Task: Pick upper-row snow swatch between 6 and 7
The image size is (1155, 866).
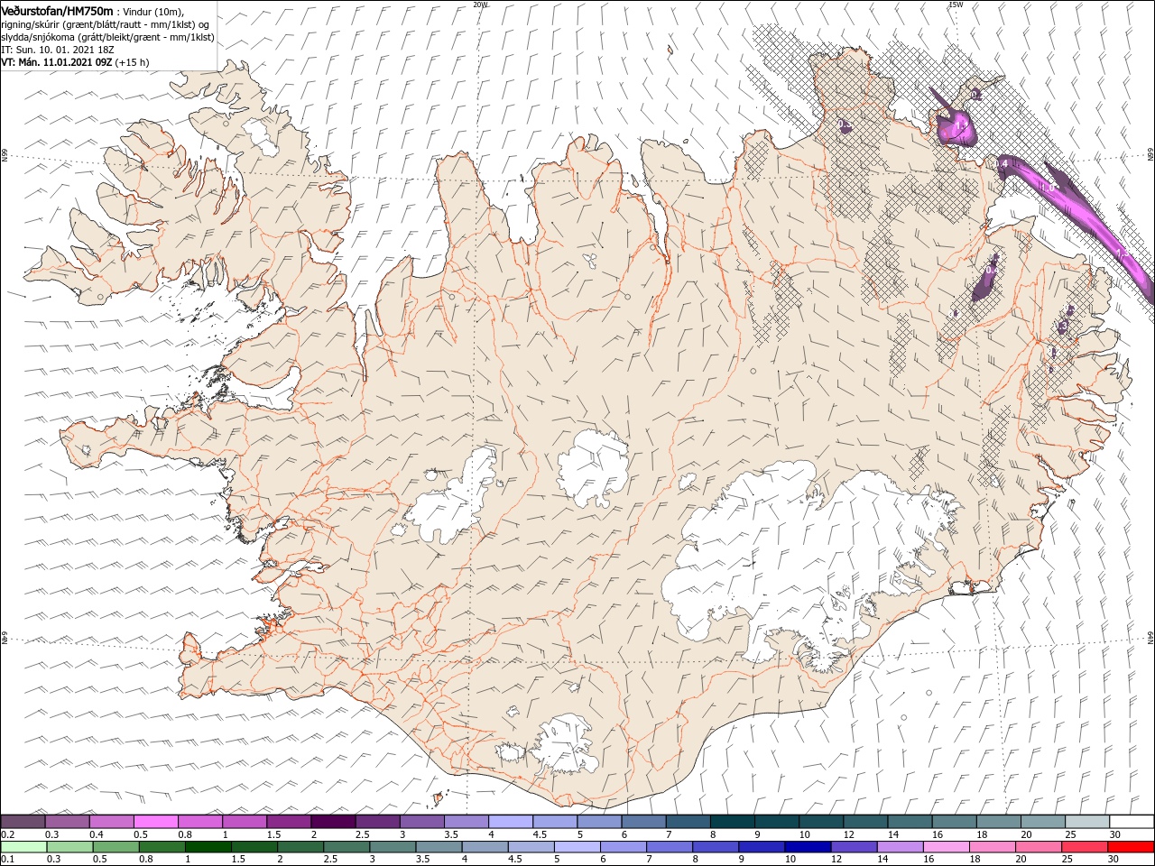Action: coord(642,822)
